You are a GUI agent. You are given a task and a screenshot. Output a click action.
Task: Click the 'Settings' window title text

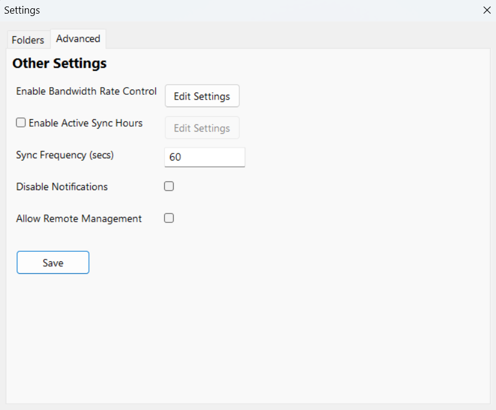(x=22, y=10)
